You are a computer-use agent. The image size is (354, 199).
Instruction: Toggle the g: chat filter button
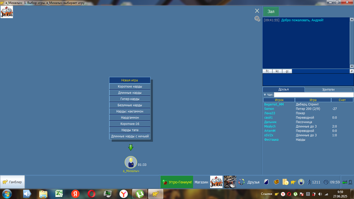(287, 71)
